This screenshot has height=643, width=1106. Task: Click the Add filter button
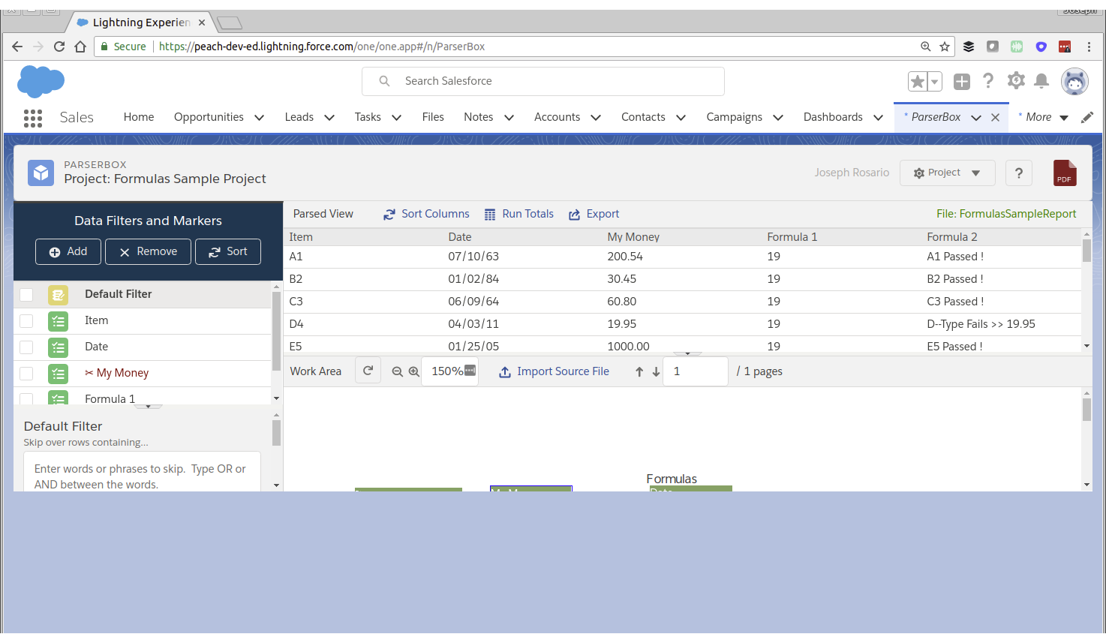[x=68, y=252]
